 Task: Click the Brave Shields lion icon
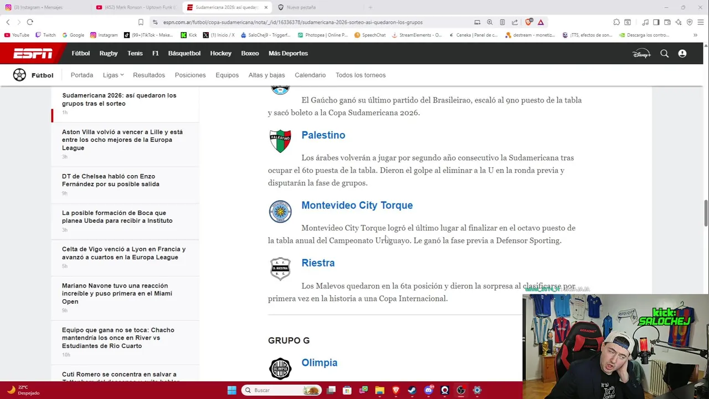pos(528,22)
